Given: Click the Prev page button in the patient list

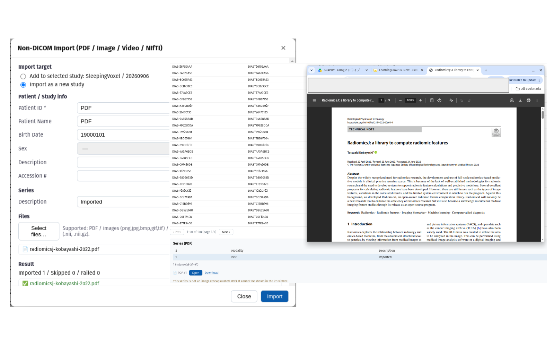Looking at the screenshot, I should 177,232.
